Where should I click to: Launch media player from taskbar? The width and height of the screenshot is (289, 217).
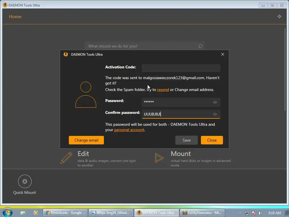tap(36, 213)
